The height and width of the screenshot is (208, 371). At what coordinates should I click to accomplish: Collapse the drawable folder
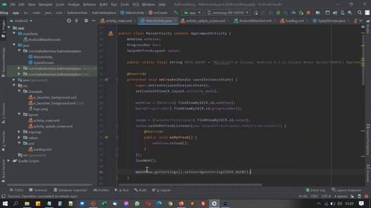pos(19,91)
